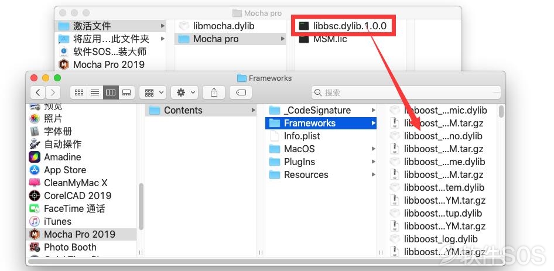Viewport: 554px width, 271px height.
Task: Select Amadine in the application list
Action: (x=83, y=157)
